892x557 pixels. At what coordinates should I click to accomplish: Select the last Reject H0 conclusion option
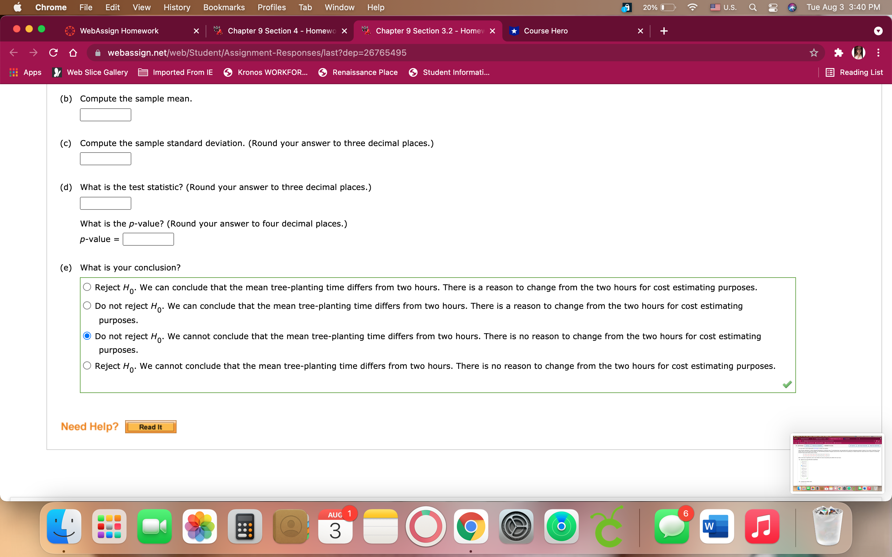tap(87, 365)
